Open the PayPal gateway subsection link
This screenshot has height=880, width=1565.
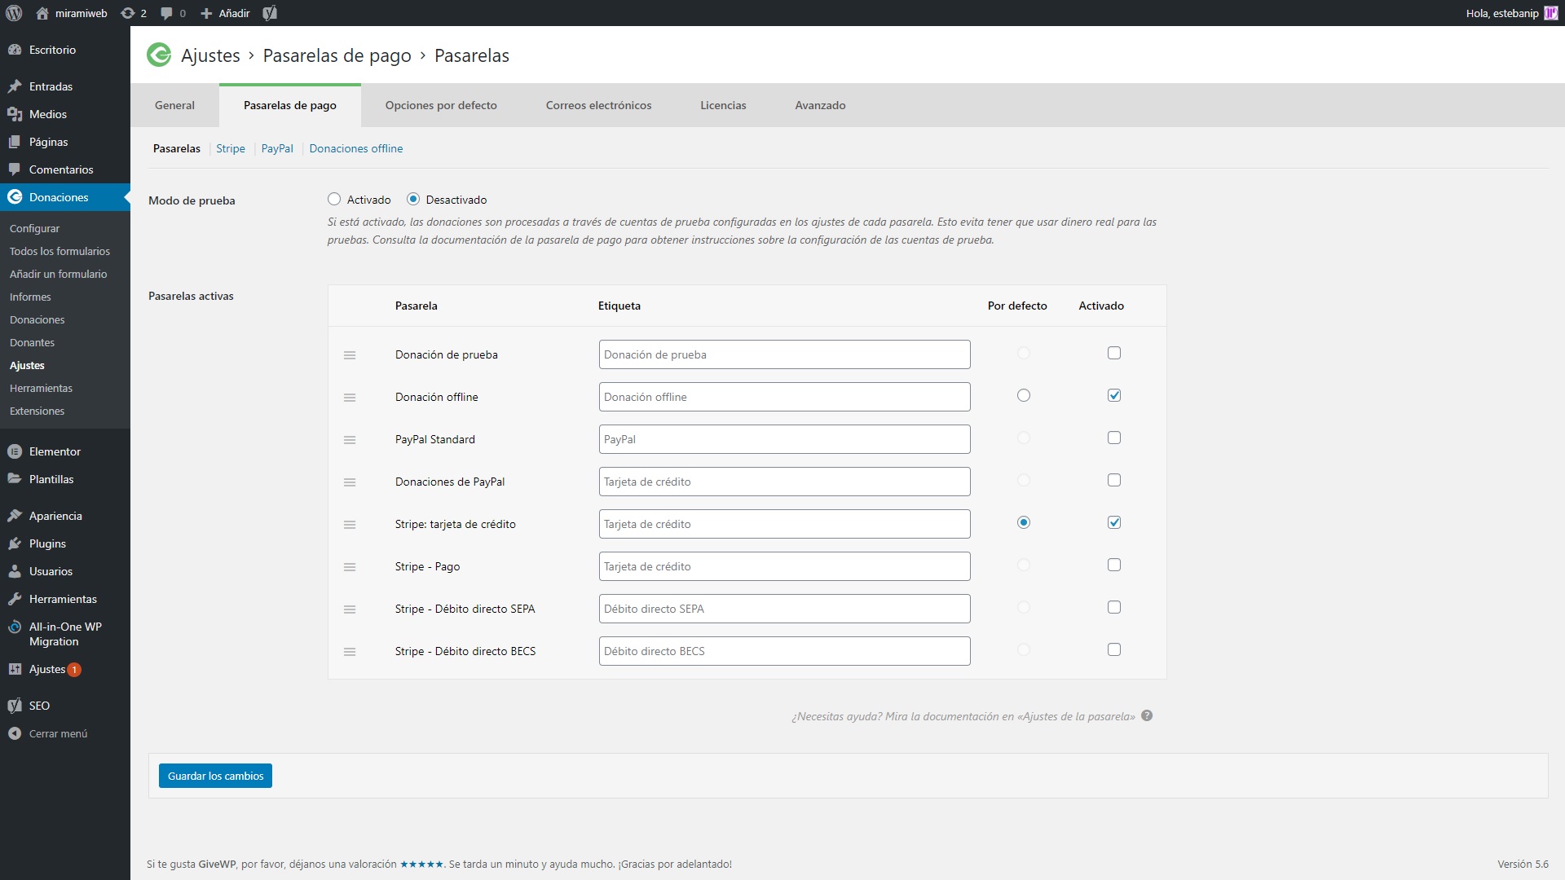pyautogui.click(x=277, y=148)
